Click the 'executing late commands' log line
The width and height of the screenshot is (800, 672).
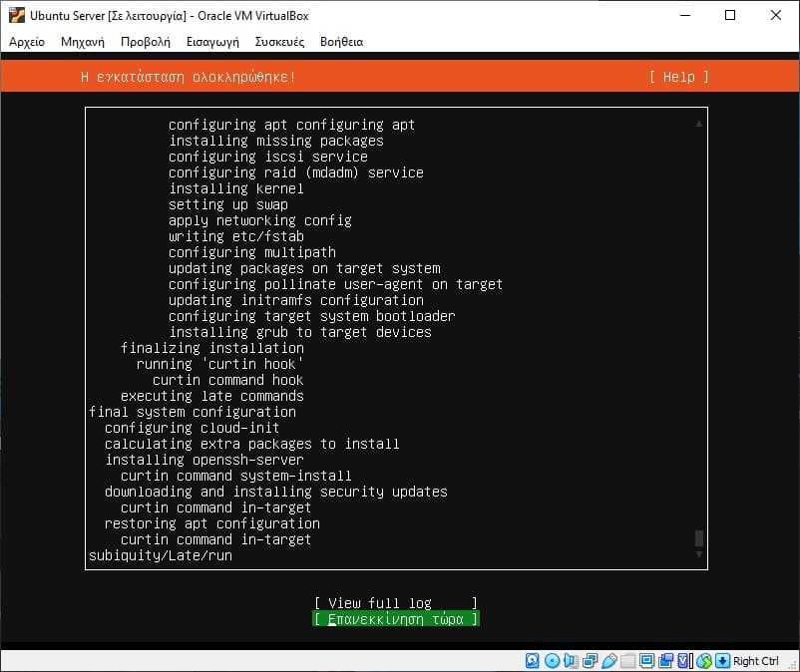[x=212, y=396]
